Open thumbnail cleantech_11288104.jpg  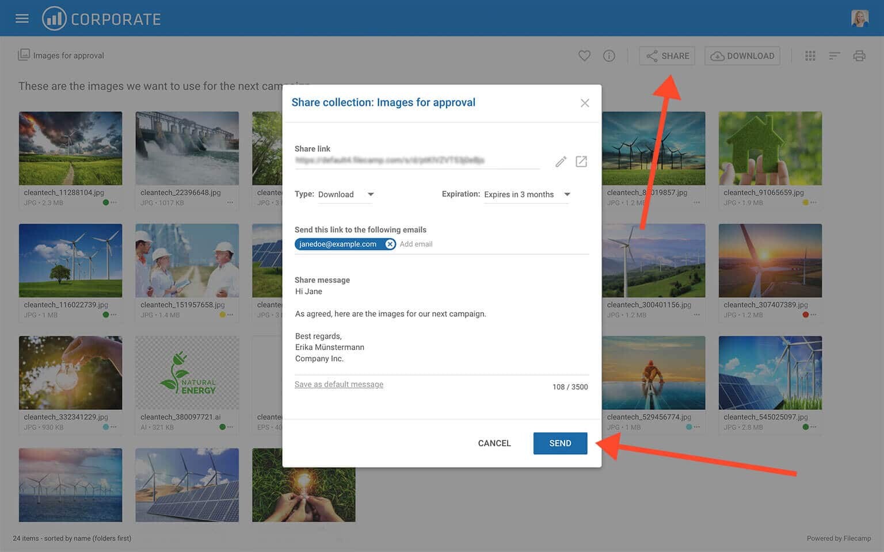click(x=70, y=148)
